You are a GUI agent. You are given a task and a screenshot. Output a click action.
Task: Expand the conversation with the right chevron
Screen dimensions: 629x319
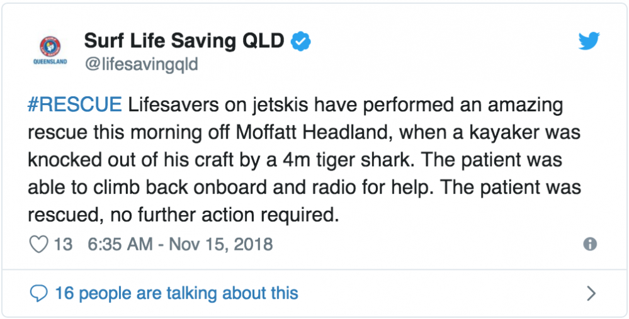[x=591, y=293]
